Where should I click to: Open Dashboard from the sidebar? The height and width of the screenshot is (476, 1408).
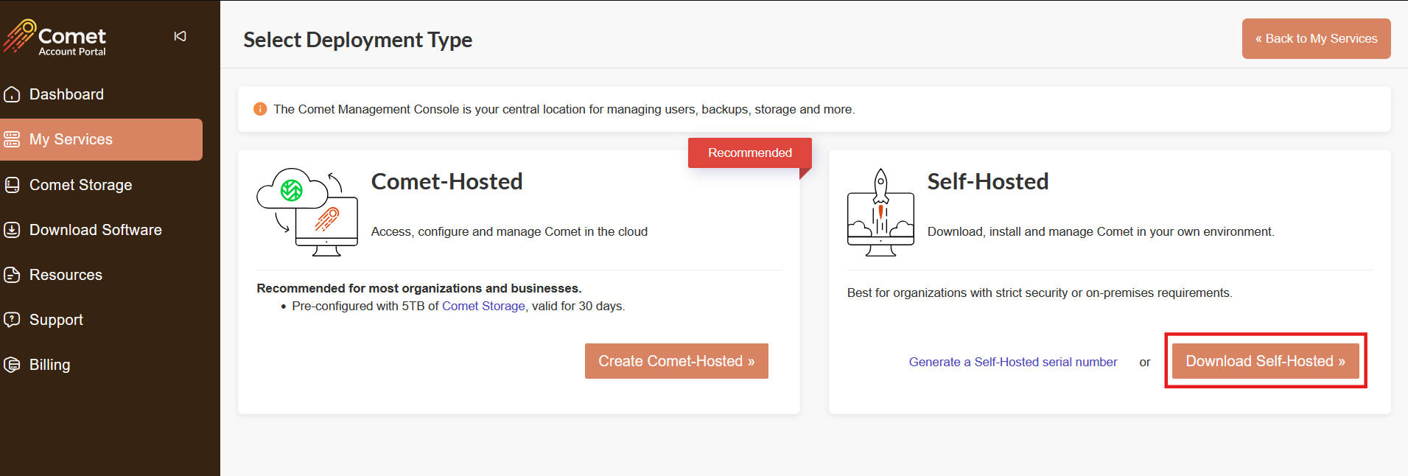[66, 94]
